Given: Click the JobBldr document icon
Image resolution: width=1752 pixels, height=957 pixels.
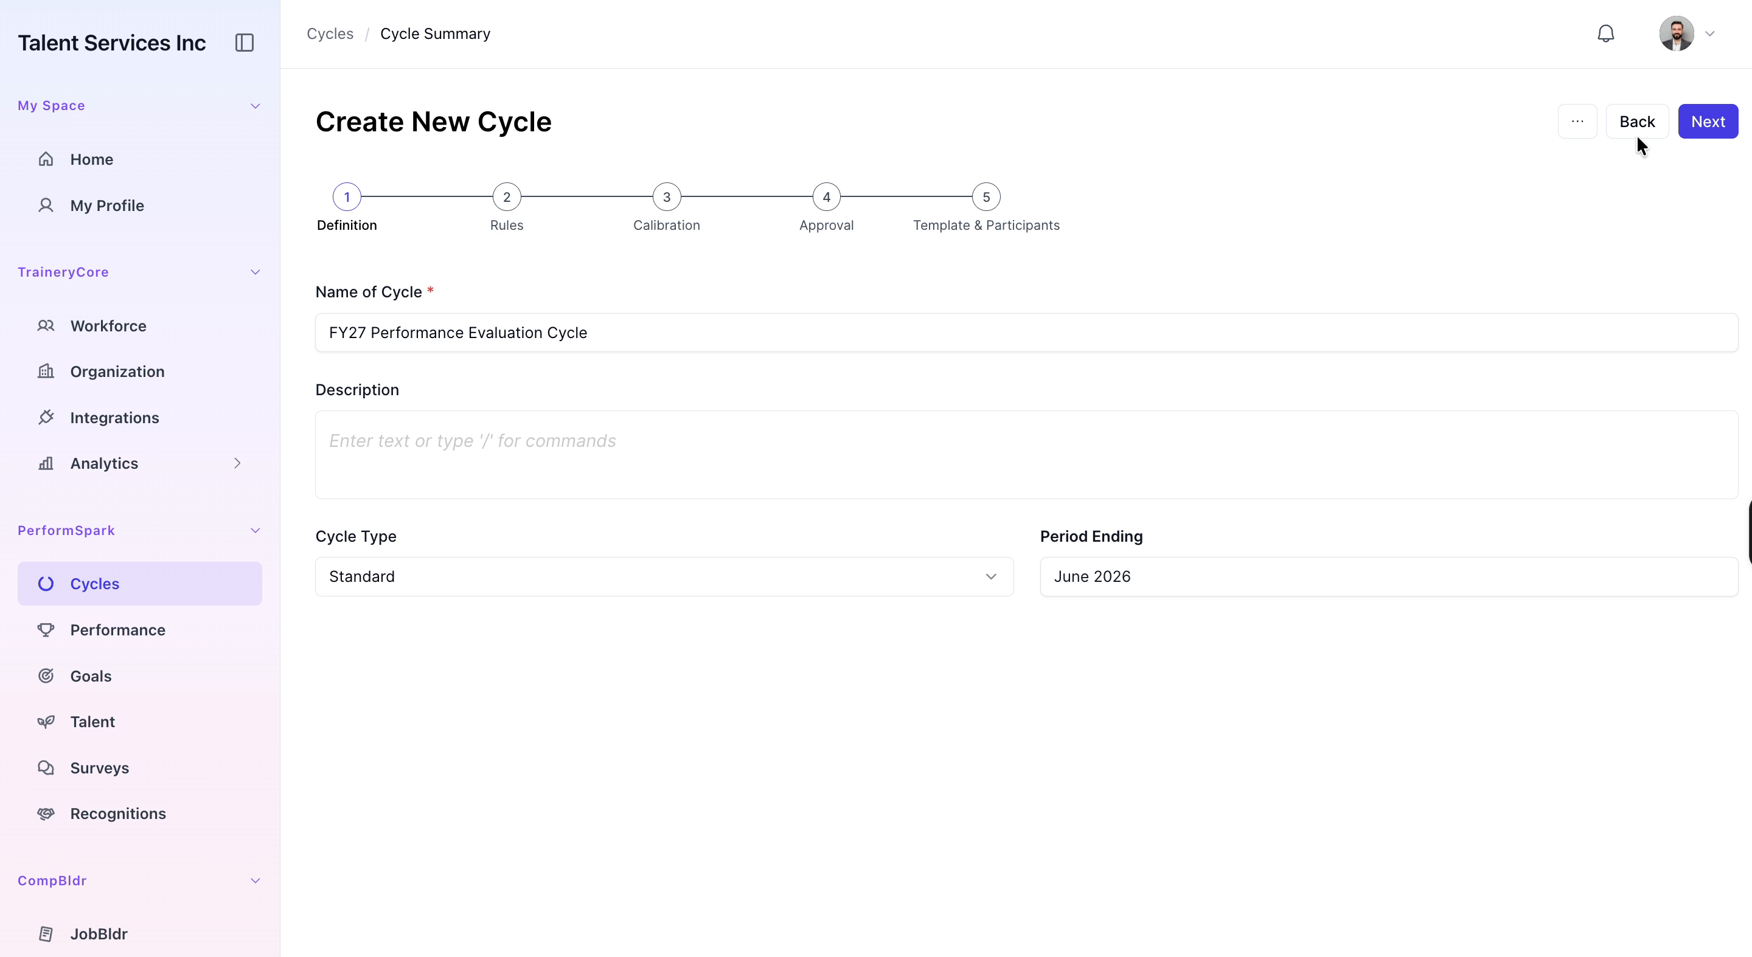Looking at the screenshot, I should click(x=46, y=934).
